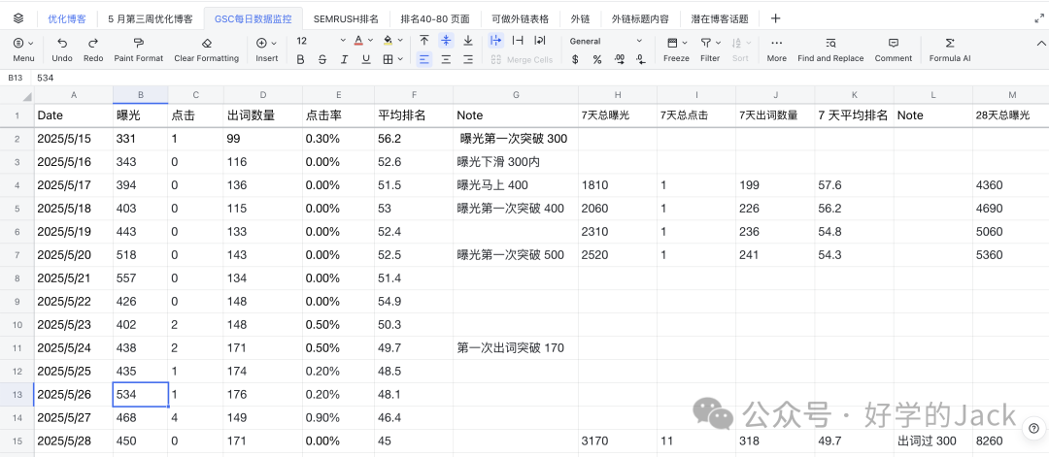The image size is (1049, 457).
Task: Add a new sheet with plus icon
Action: tap(775, 18)
